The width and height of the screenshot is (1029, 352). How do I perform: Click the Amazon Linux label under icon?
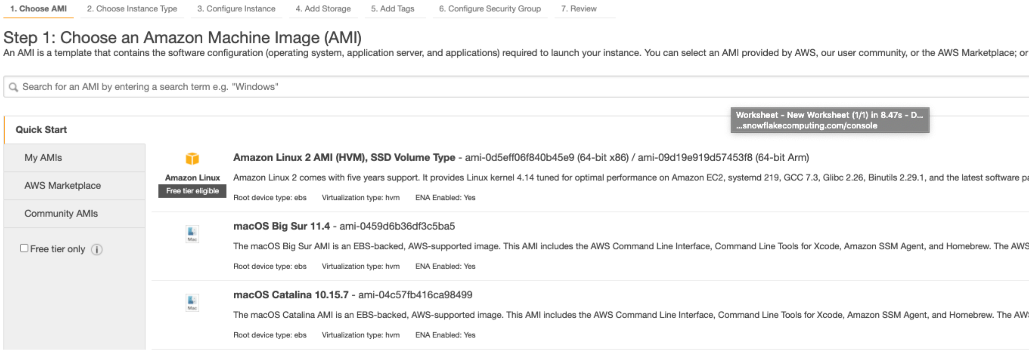(192, 178)
